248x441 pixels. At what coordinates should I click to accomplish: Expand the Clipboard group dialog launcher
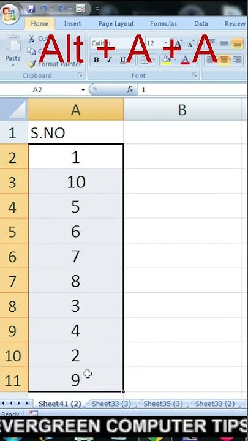[81, 75]
